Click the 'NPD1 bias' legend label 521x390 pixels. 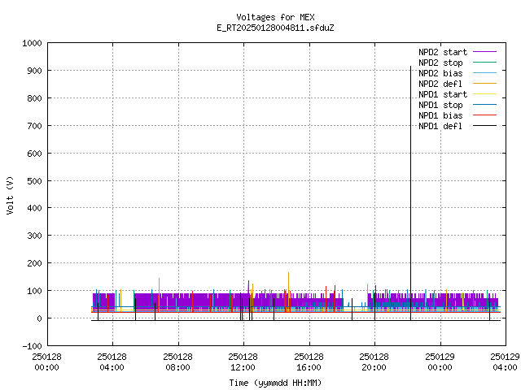(x=440, y=115)
